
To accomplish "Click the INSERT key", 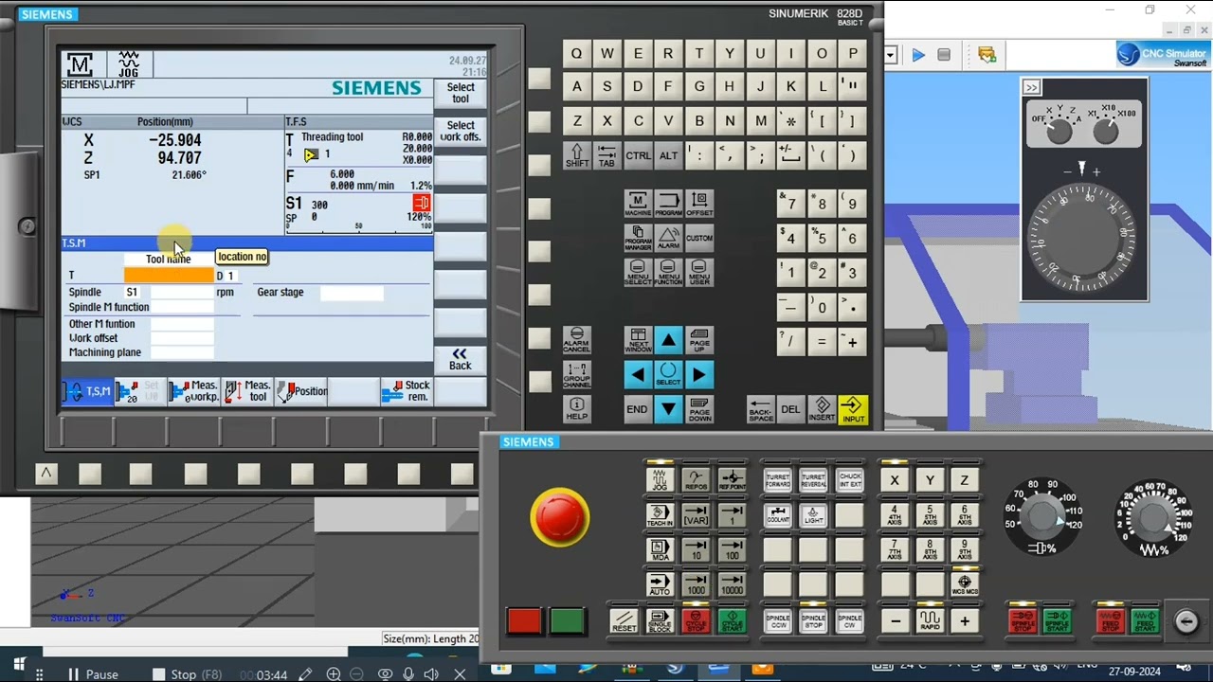I will (x=823, y=409).
